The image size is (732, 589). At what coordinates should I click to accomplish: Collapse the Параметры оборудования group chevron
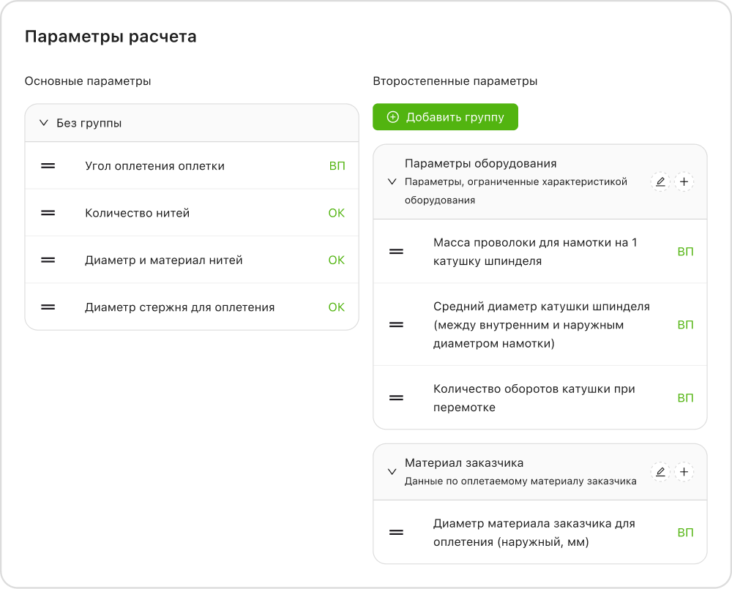[392, 181]
